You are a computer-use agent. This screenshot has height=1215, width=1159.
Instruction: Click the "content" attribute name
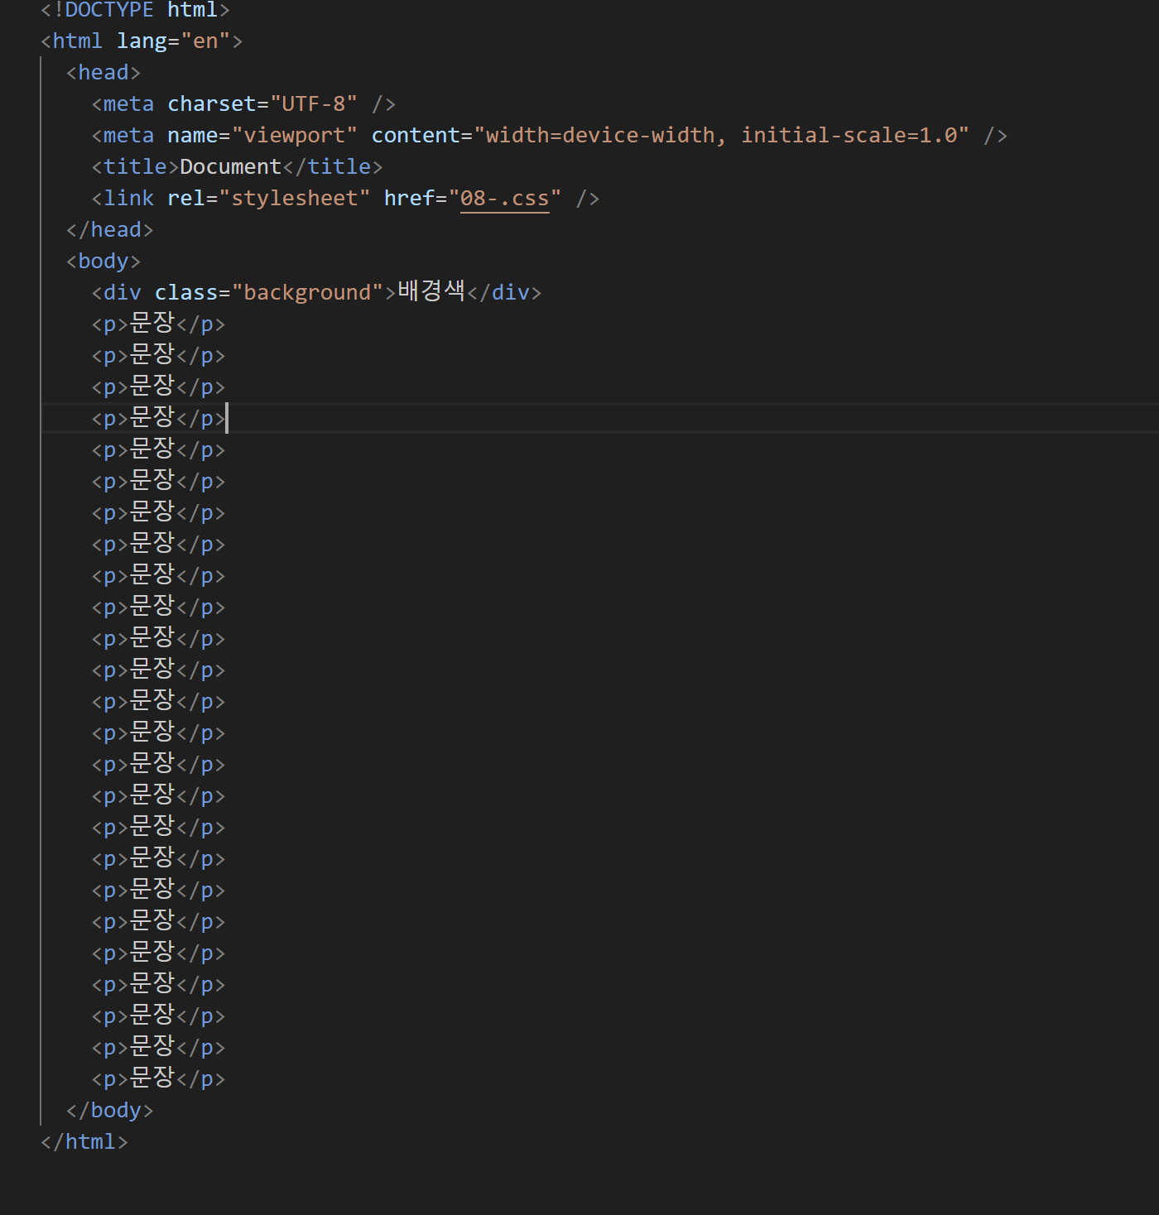[416, 136]
